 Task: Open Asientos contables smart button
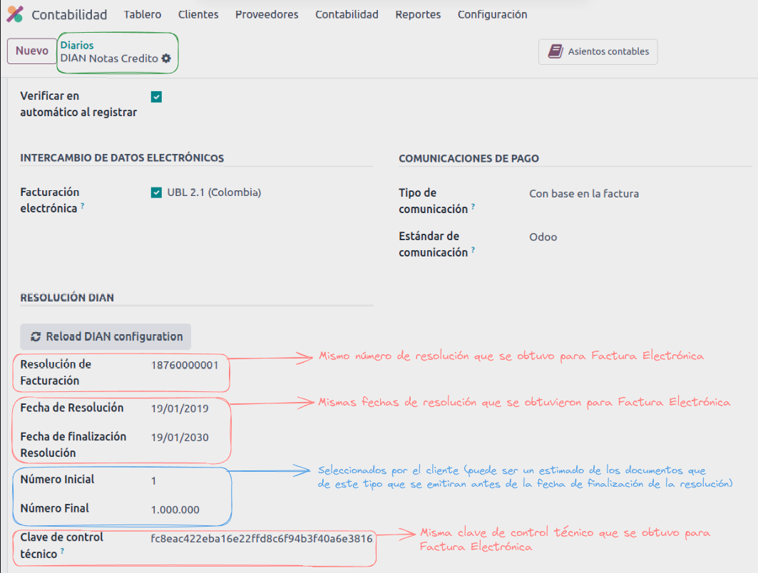[x=598, y=52]
